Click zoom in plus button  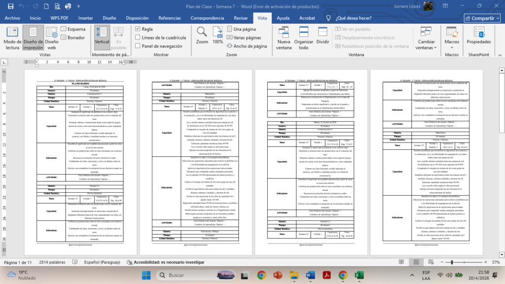486,262
